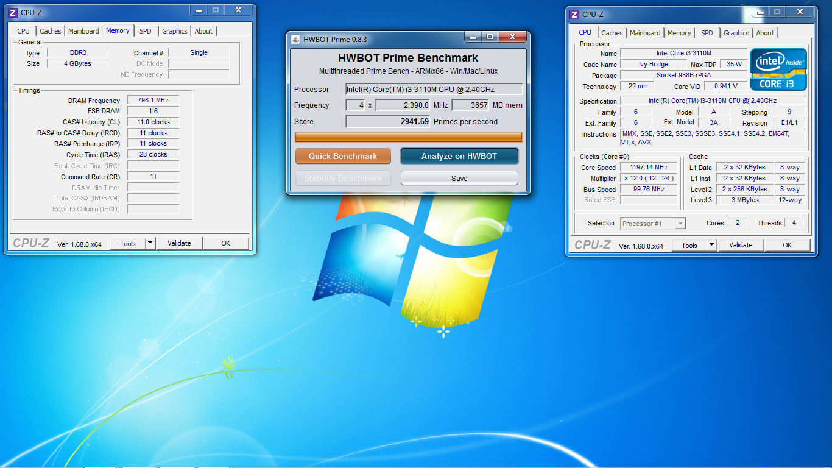Image resolution: width=832 pixels, height=468 pixels.
Task: Click CAS# Latency value 11.0 clocks
Action: click(153, 122)
